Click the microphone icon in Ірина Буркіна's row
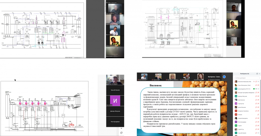The width and height of the screenshot is (261, 136). click(256, 89)
